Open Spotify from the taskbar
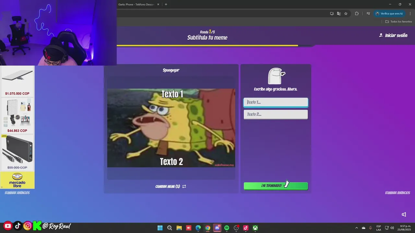The width and height of the screenshot is (415, 233). tap(227, 228)
